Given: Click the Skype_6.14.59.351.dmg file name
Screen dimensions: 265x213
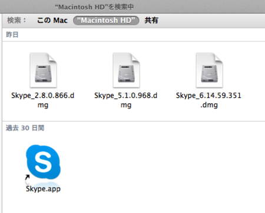Looking at the screenshot, I should [x=208, y=100].
